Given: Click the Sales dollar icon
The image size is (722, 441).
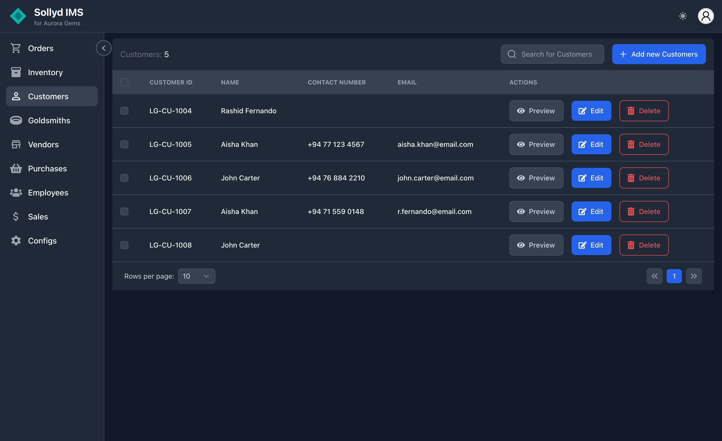Looking at the screenshot, I should pyautogui.click(x=16, y=216).
